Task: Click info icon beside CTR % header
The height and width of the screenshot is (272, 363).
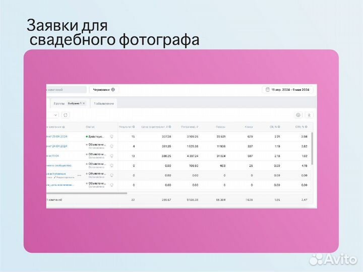Action: click(306, 127)
